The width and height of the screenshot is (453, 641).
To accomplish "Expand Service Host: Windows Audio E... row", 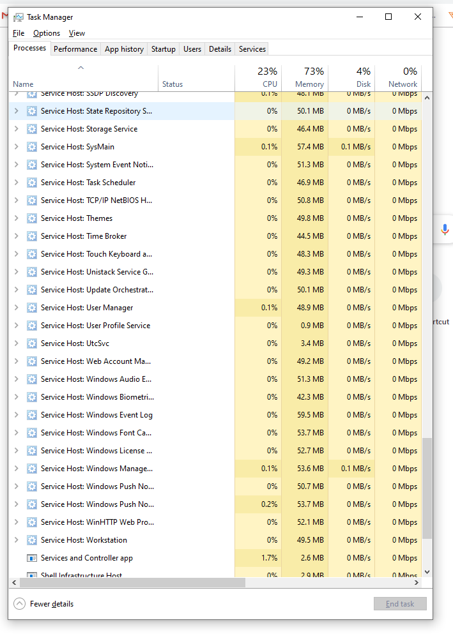I will point(17,379).
